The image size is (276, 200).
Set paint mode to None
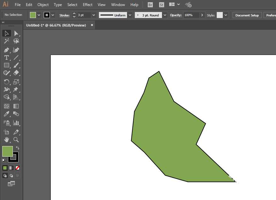click(x=18, y=168)
